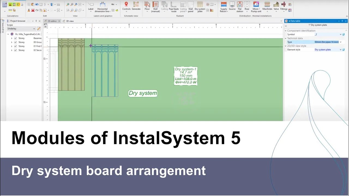Select Horizontal dimension line tool
Viewport: 349px width, 196px height.
tap(103, 7)
